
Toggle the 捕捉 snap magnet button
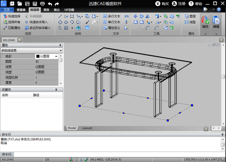[x=205, y=21]
